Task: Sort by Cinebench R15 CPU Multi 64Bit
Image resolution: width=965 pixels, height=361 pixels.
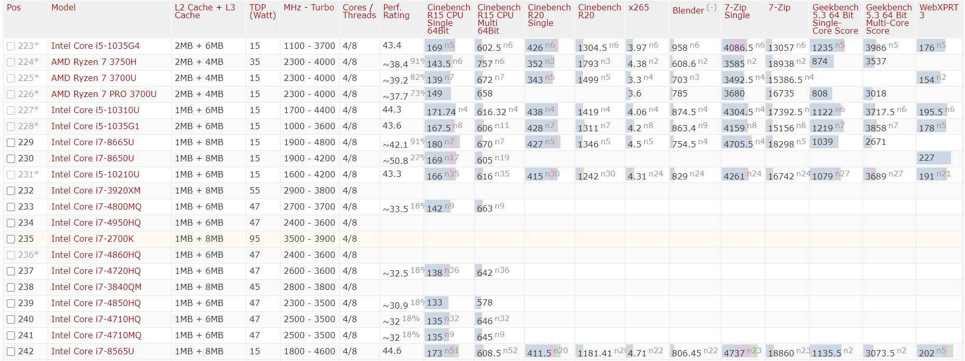Action: 499,19
